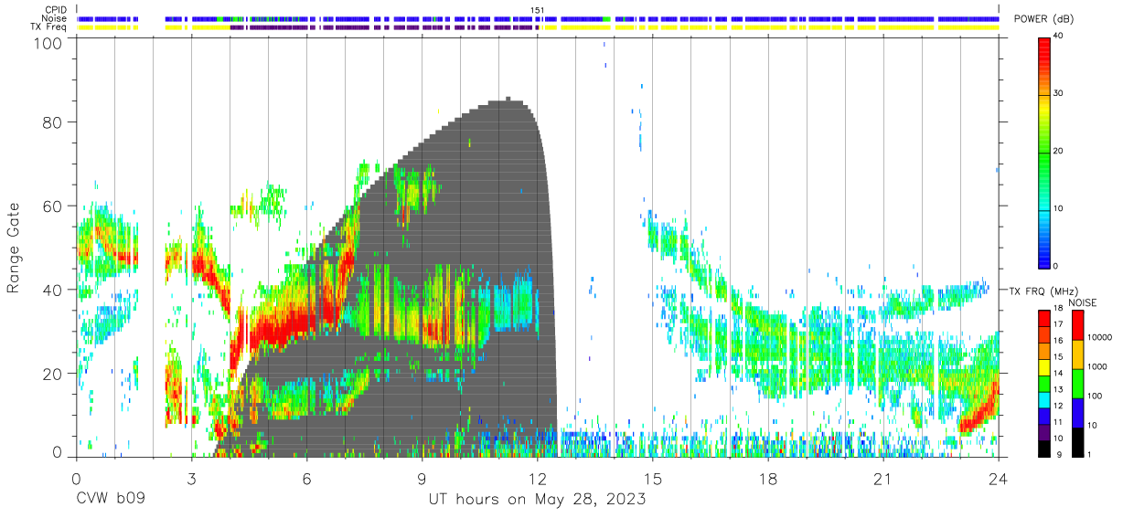The image size is (1123, 518).
Task: Click the blue Noise indicator strip
Action: (x=538, y=18)
